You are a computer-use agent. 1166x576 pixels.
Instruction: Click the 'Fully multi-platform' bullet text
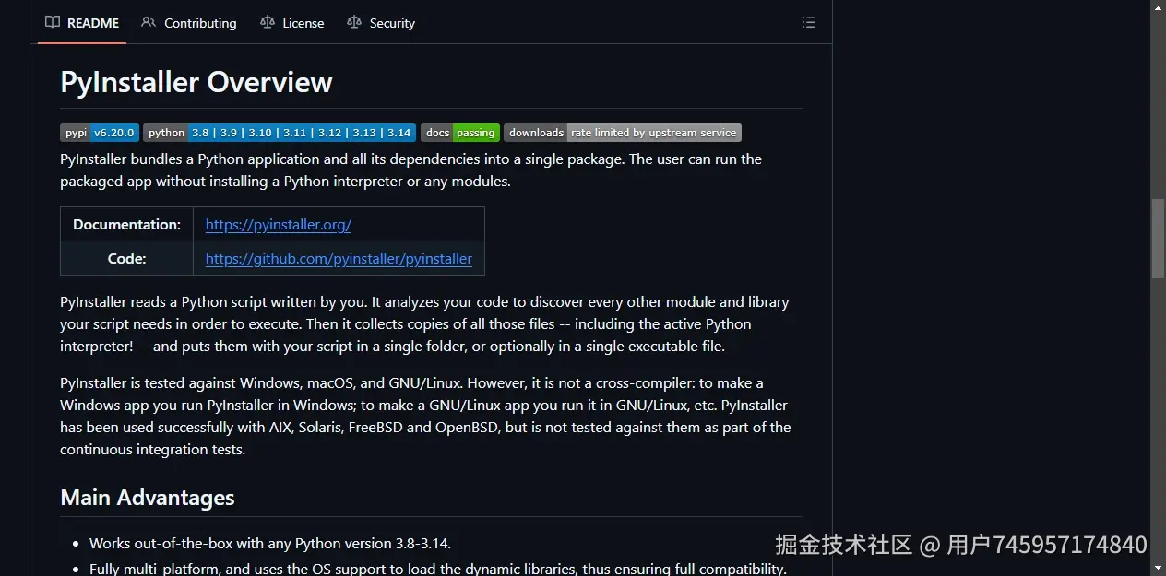pos(438,569)
